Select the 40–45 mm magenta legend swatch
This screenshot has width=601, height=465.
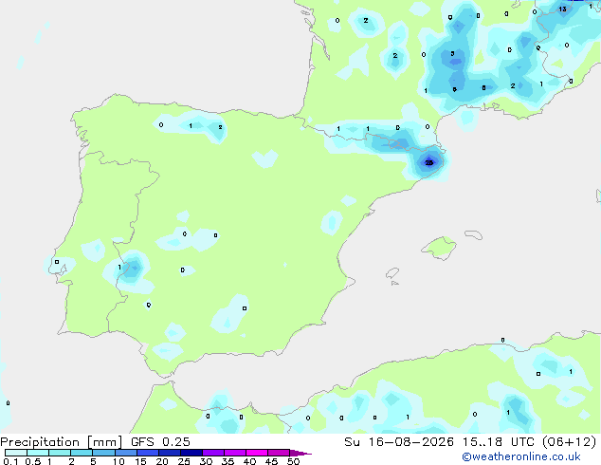257,453
